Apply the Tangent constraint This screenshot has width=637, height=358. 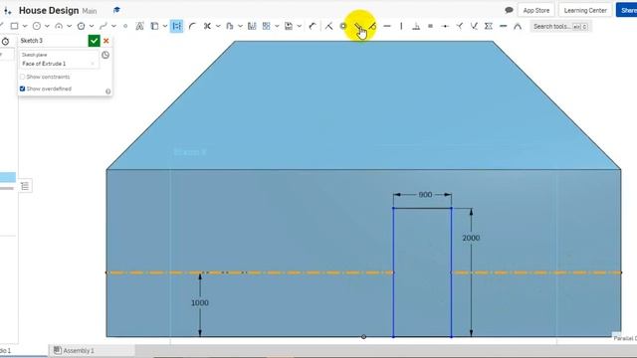(372, 26)
